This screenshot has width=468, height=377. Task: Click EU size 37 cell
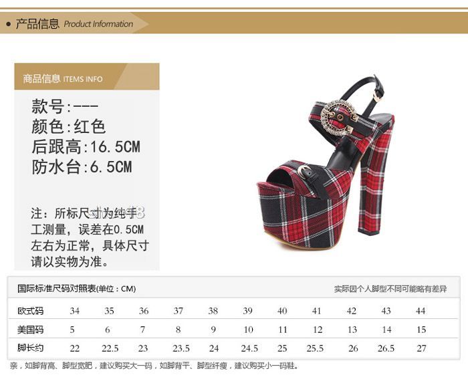click(x=179, y=311)
